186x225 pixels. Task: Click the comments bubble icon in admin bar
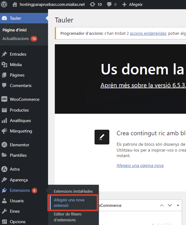[109, 5]
